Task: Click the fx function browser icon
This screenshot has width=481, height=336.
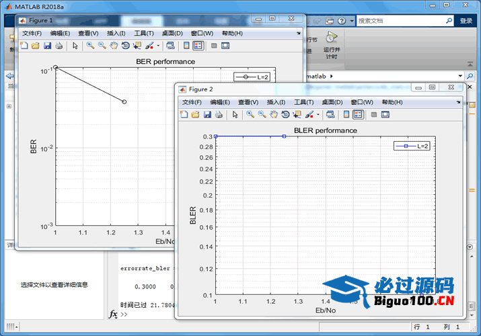Action: [113, 314]
